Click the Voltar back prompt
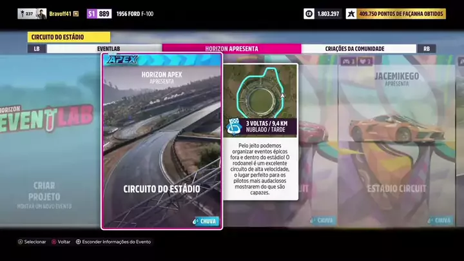This screenshot has width=464, height=261. pos(61,242)
